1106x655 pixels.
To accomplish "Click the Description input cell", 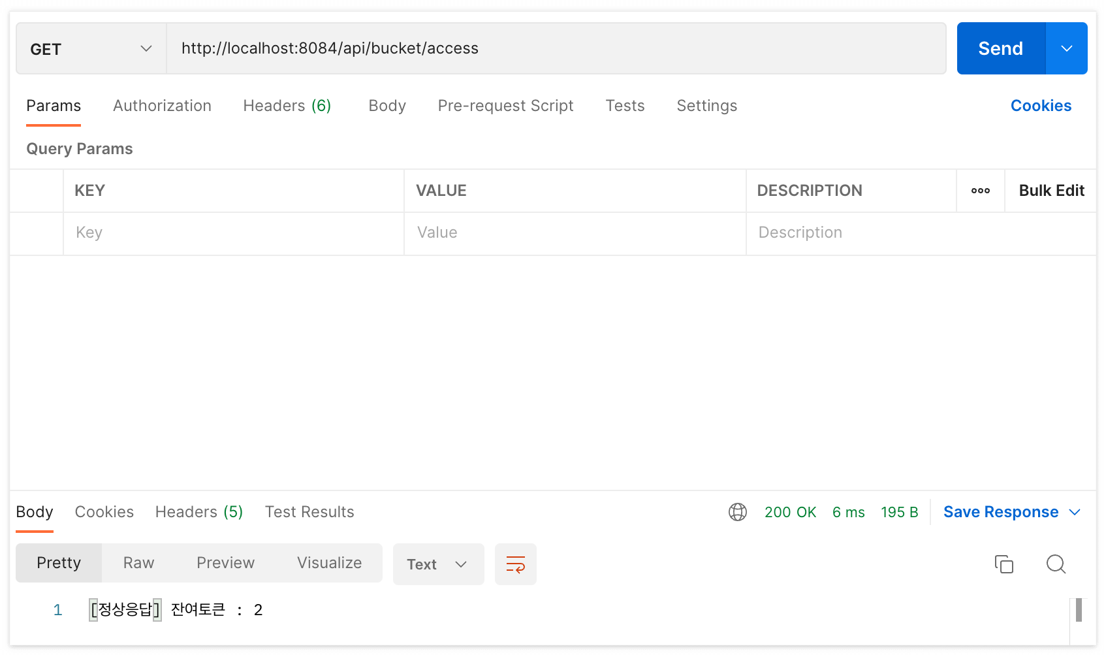I will coord(921,233).
